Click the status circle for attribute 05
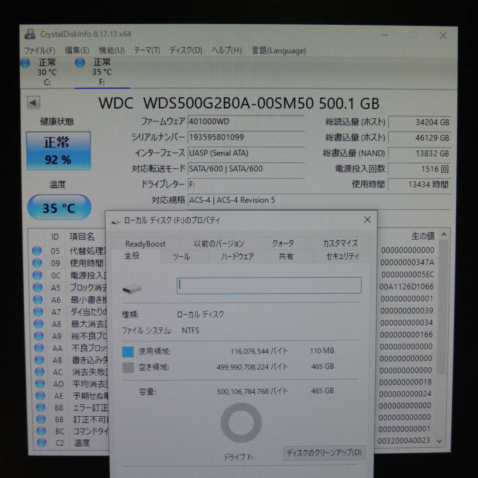The width and height of the screenshot is (478, 478). (x=37, y=251)
